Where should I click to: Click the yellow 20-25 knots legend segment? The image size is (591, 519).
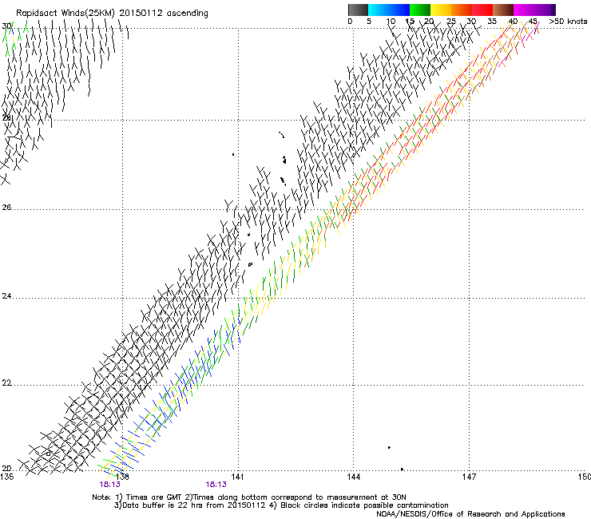pos(441,10)
